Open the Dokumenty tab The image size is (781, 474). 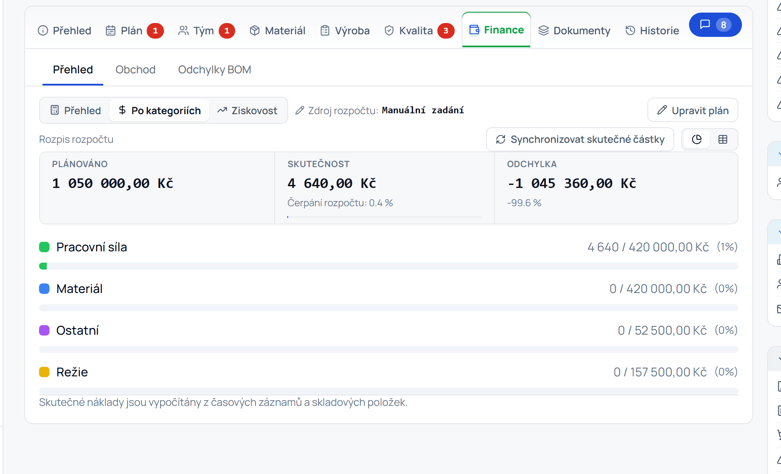pyautogui.click(x=574, y=30)
